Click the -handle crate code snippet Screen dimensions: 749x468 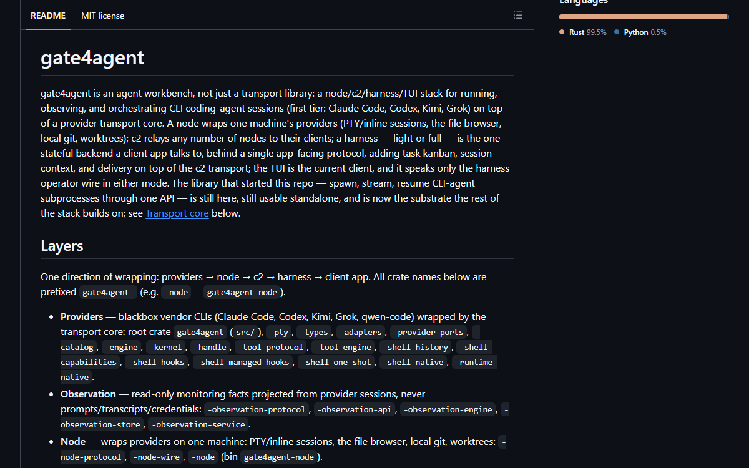[210, 347]
